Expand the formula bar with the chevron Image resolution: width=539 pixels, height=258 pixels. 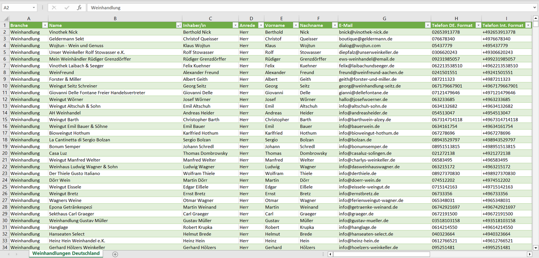(535, 7)
